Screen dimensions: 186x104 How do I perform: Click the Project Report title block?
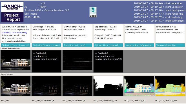(12, 17)
